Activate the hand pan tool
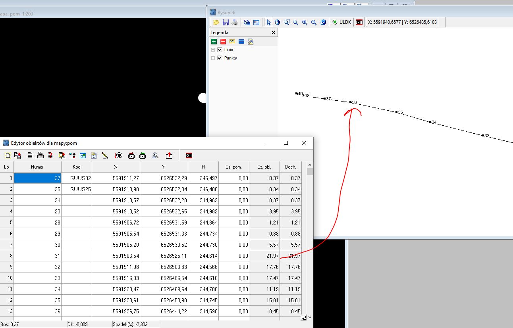This screenshot has height=328, width=513. [x=278, y=22]
